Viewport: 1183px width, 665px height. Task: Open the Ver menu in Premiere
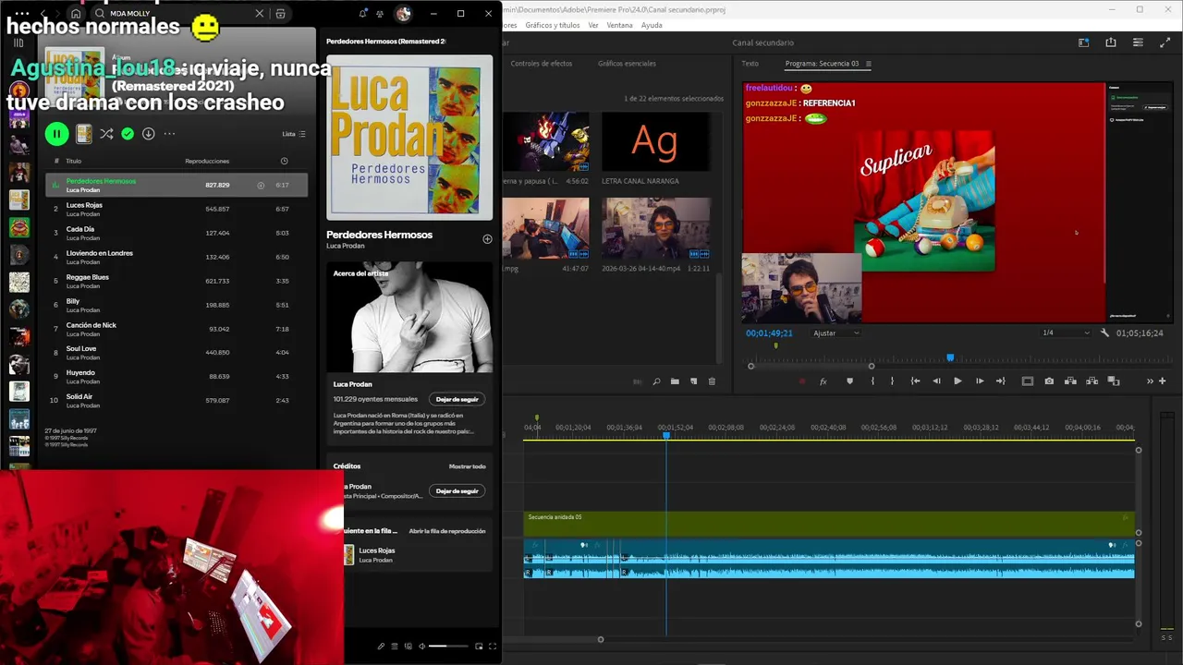tap(593, 25)
